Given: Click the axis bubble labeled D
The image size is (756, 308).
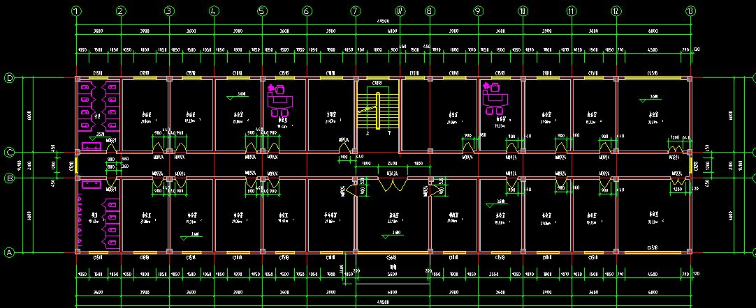Looking at the screenshot, I should [8, 78].
